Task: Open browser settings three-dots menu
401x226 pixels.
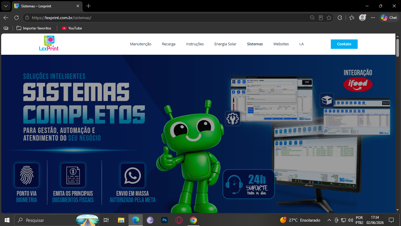Action: [x=373, y=18]
